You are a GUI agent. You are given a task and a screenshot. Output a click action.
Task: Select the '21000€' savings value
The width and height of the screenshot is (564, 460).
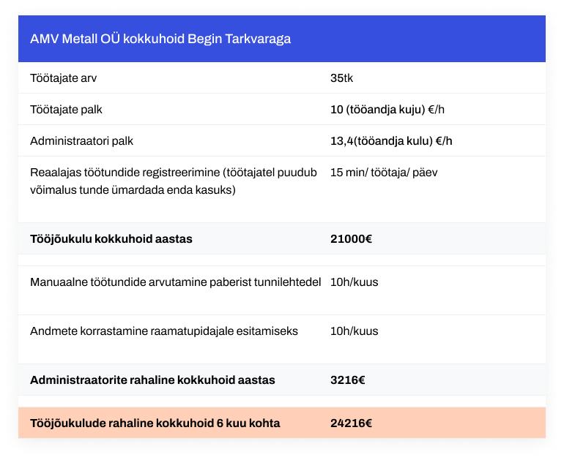[351, 239]
